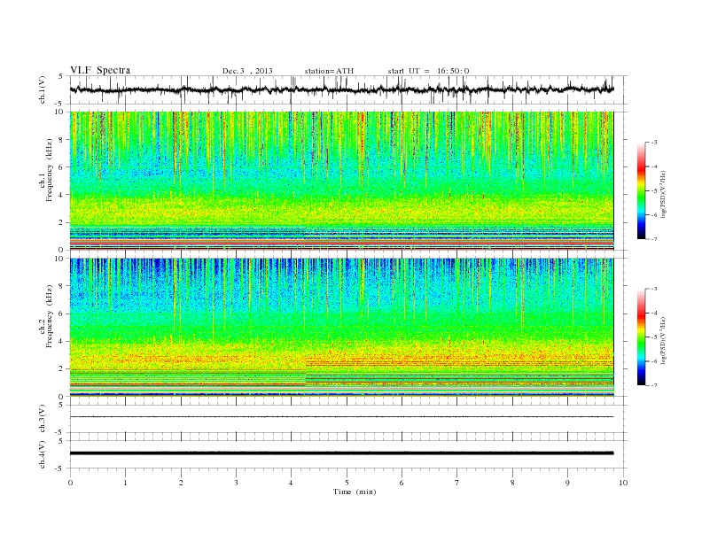
Task: Click the ch.1 spectrogram color bar
Action: [641, 190]
